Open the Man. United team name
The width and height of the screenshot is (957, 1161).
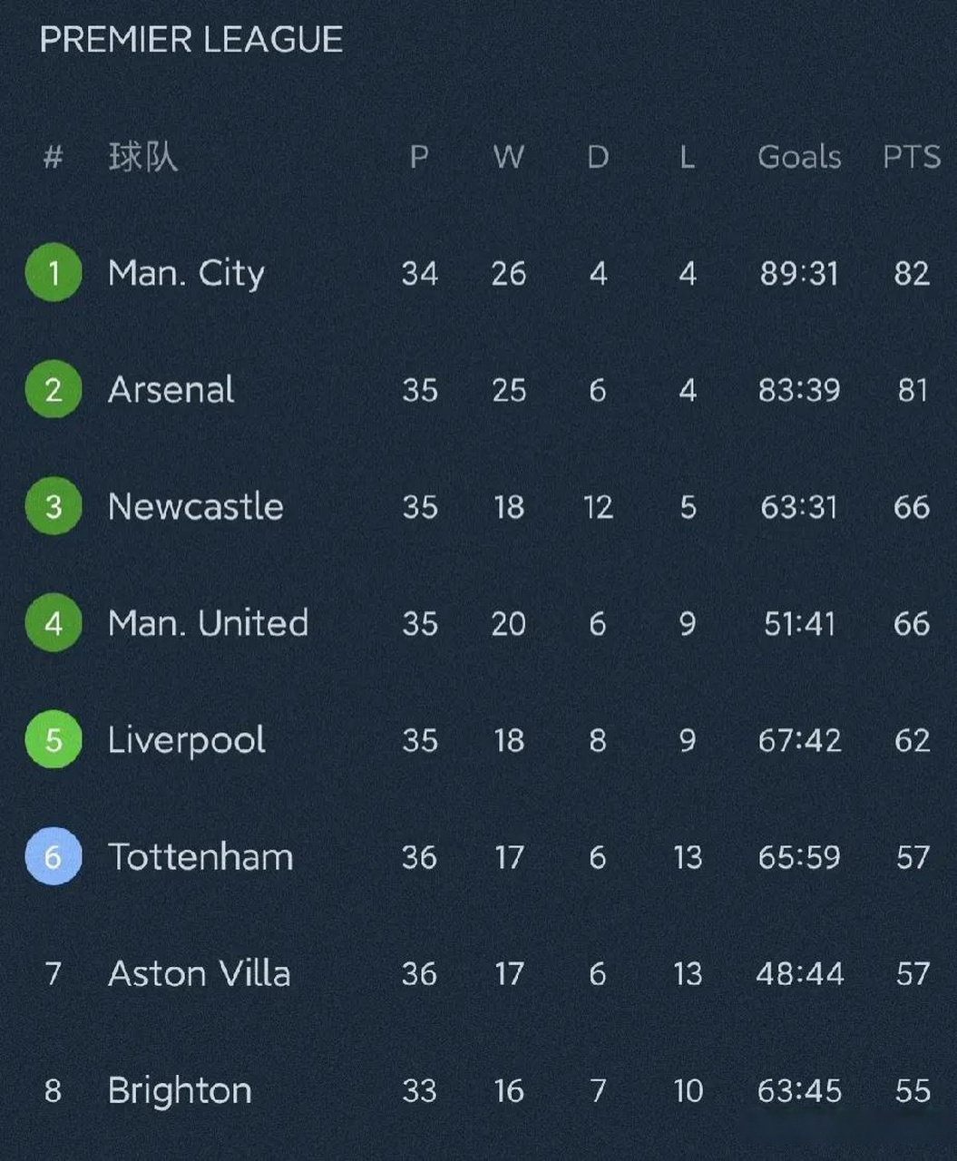(209, 623)
